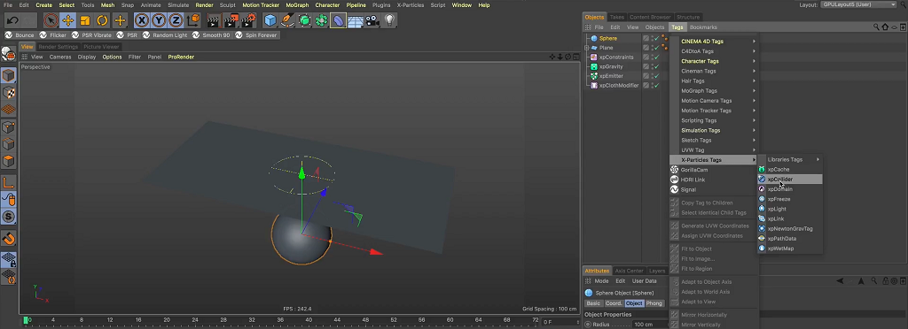Image resolution: width=908 pixels, height=329 pixels.
Task: Expand Libraries Tags submenu
Action: coord(790,159)
